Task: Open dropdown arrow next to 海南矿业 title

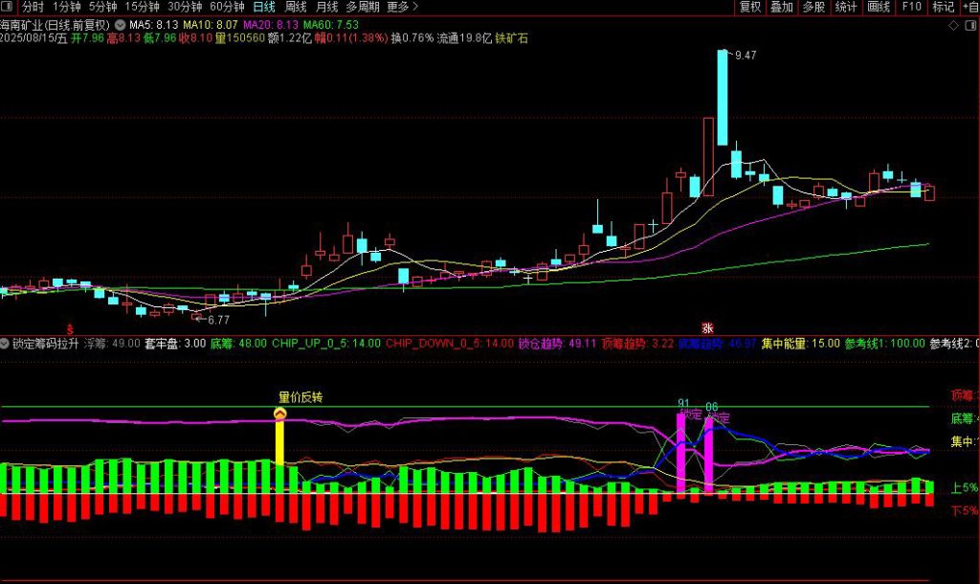Action: (x=119, y=23)
